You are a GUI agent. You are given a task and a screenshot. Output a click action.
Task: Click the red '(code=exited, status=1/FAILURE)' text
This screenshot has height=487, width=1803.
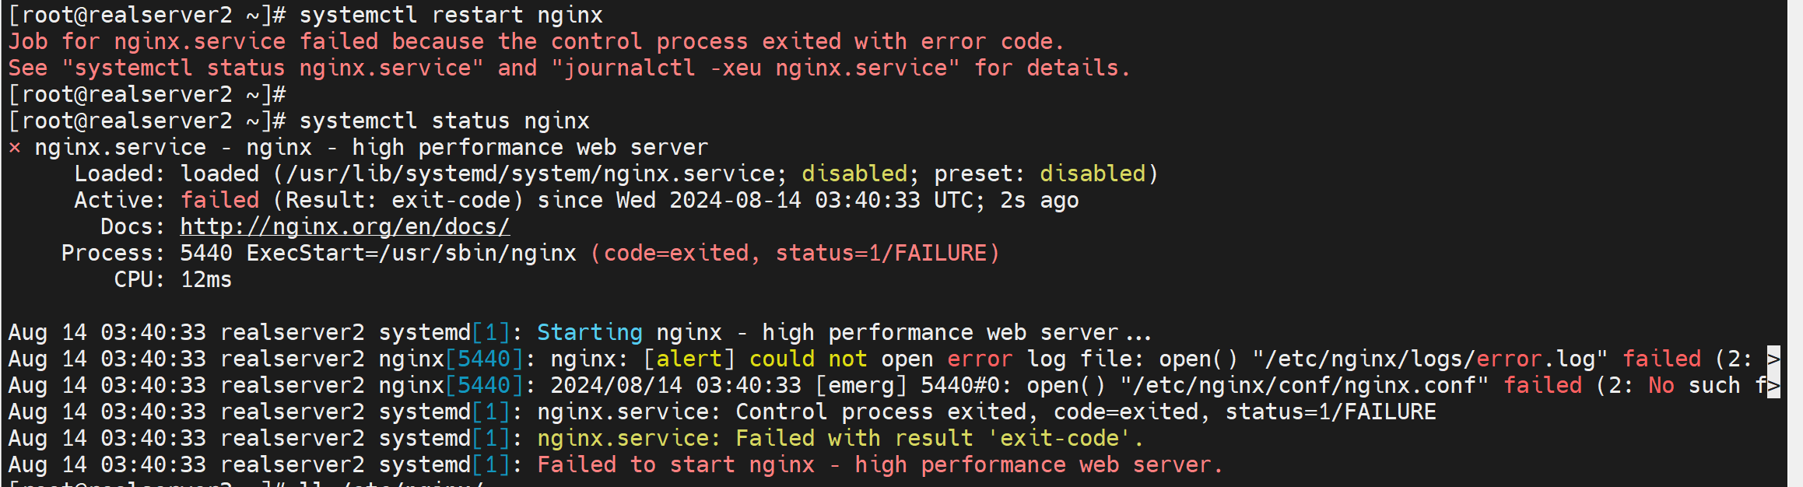[795, 253]
